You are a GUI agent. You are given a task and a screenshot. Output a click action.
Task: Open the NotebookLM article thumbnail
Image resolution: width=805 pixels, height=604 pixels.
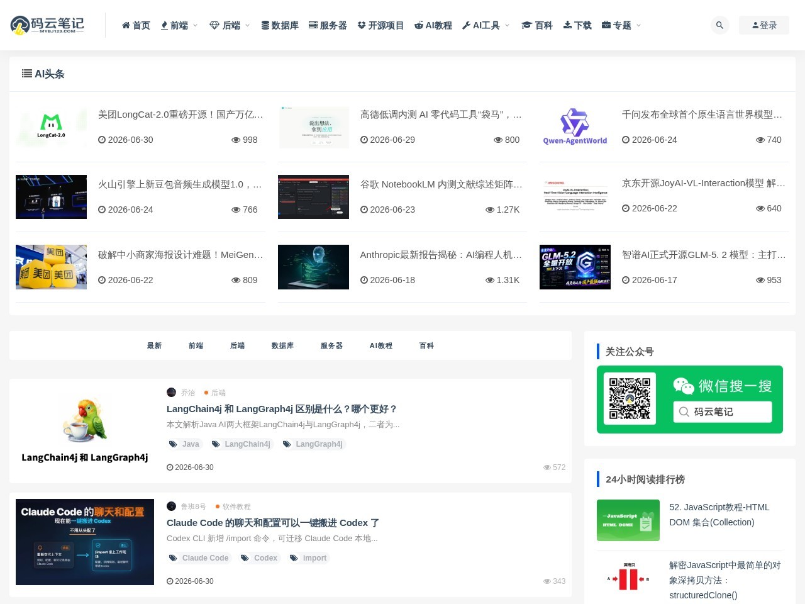(313, 197)
